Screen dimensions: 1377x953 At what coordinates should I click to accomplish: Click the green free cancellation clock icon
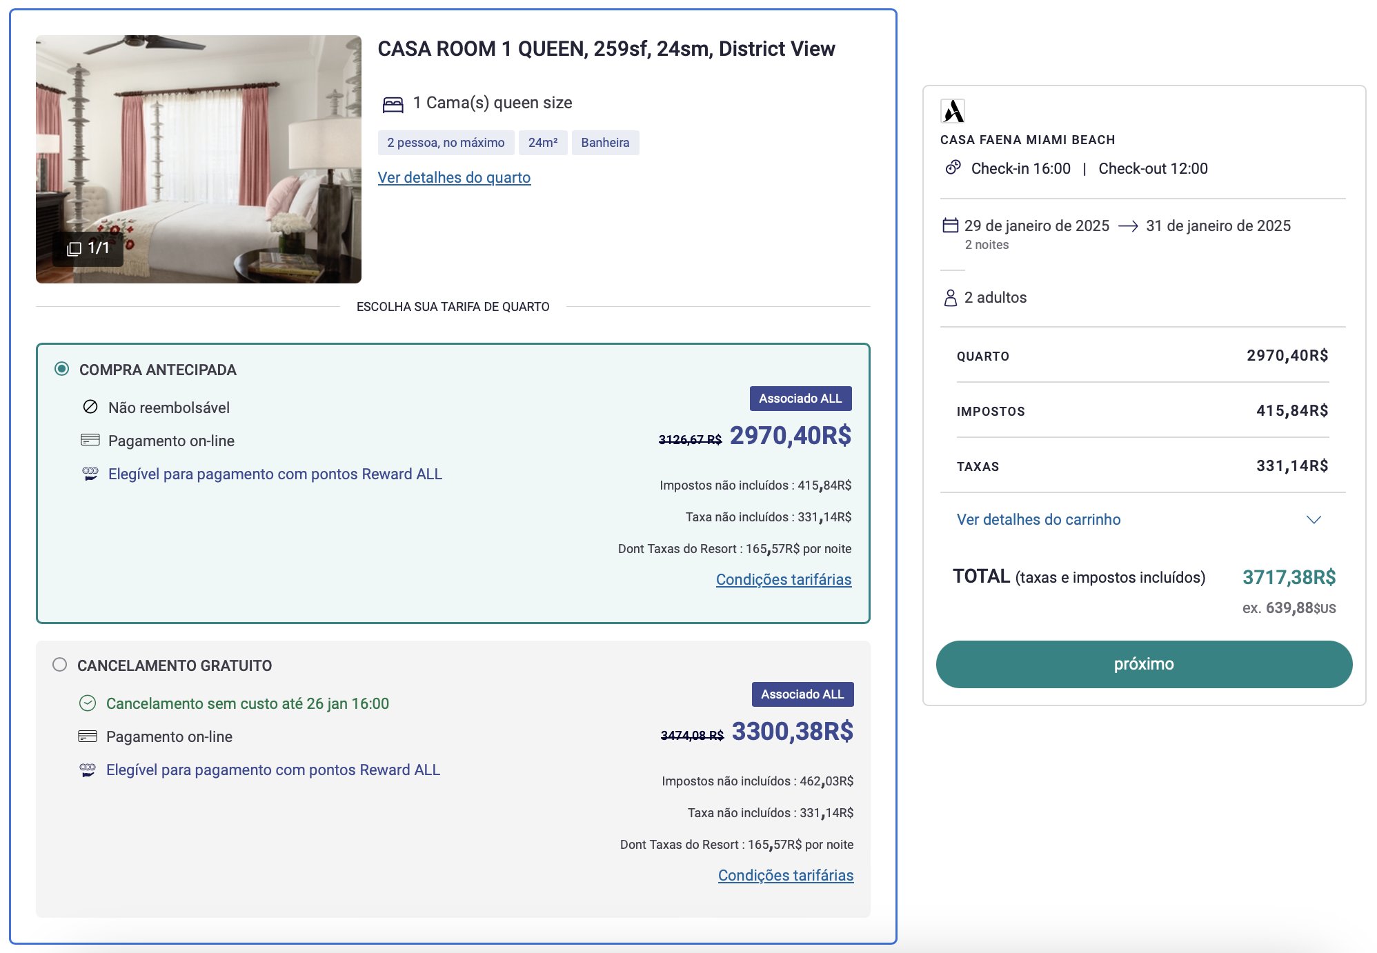[x=88, y=703]
